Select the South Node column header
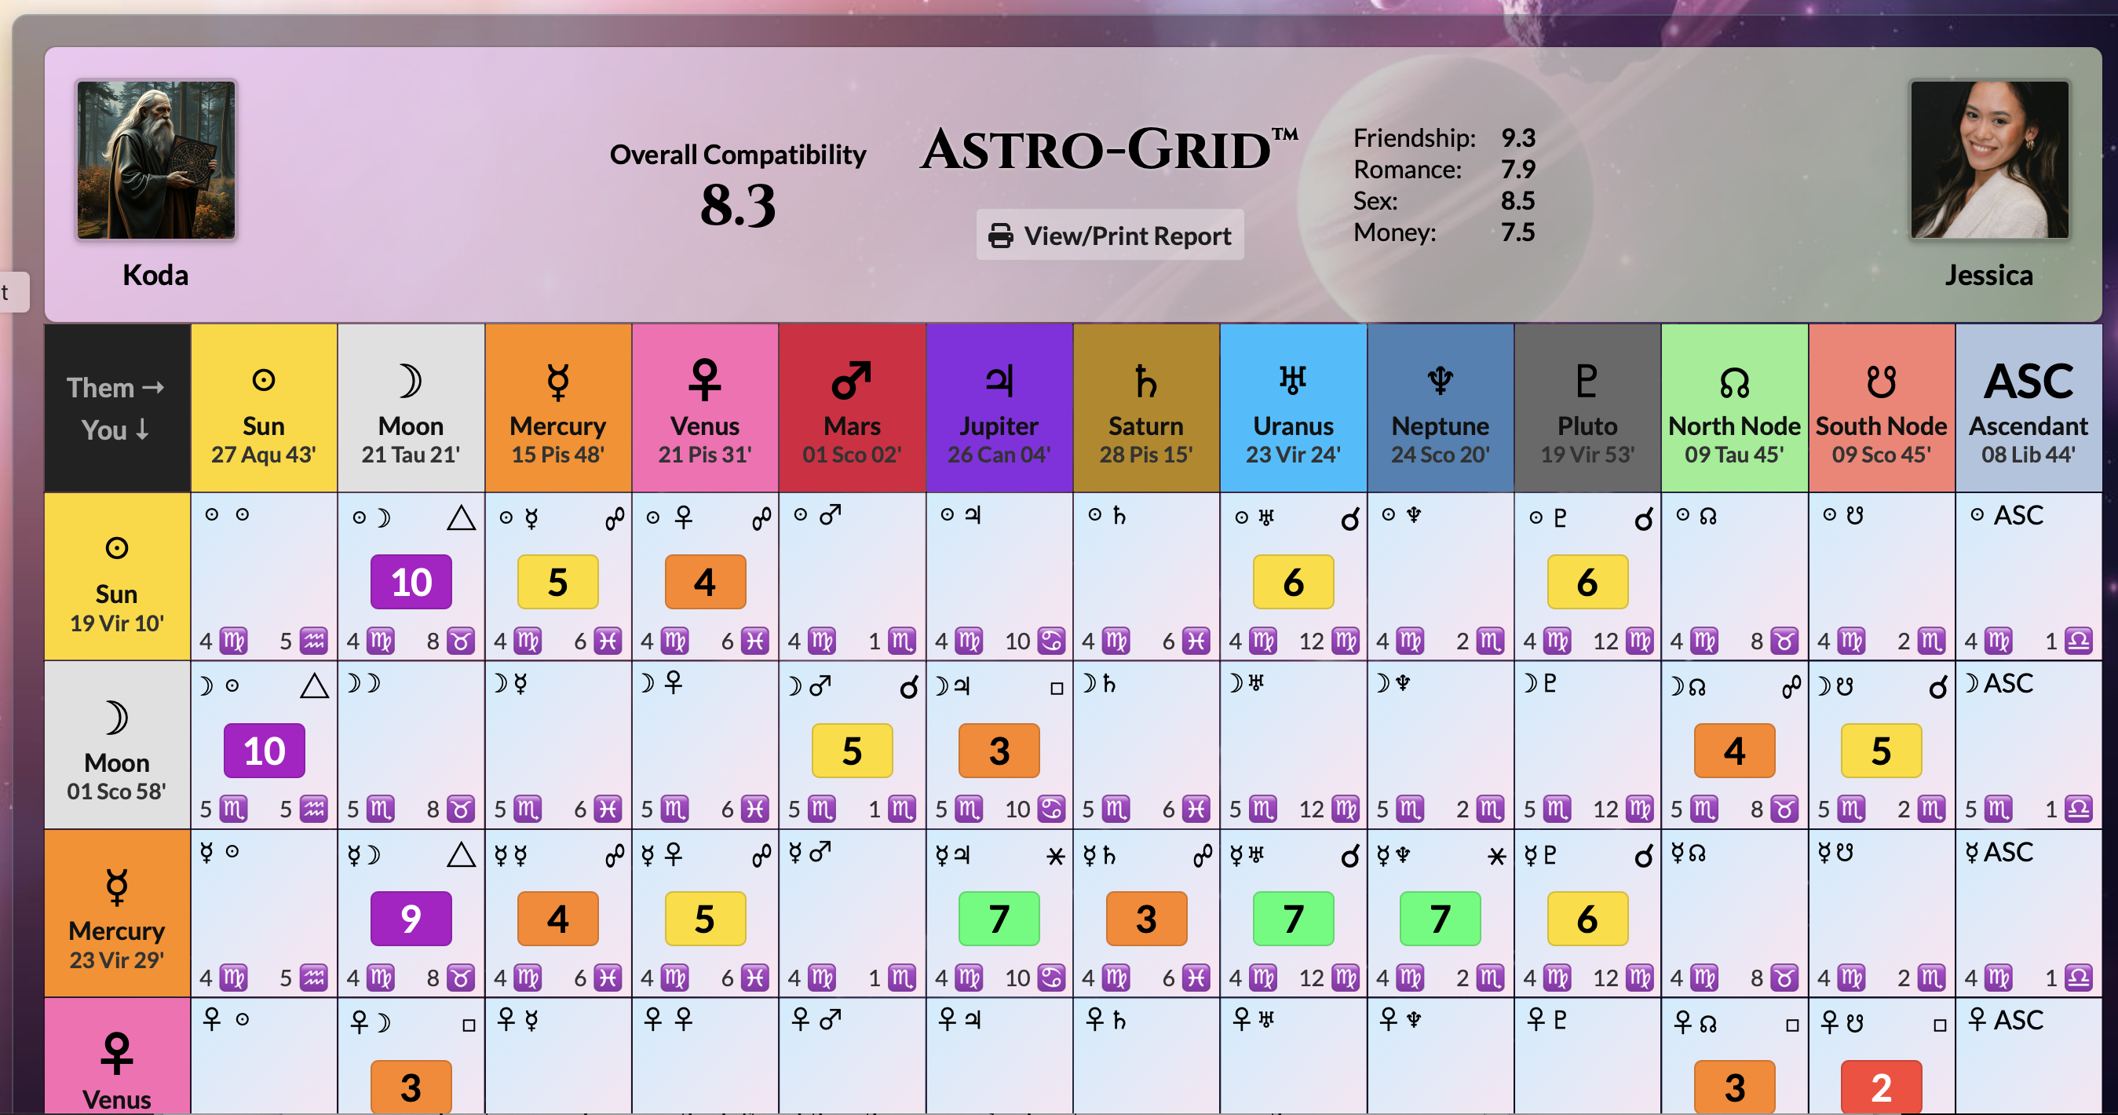2118x1115 pixels. [1881, 408]
